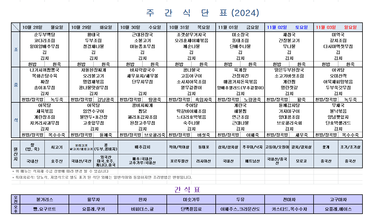The width and height of the screenshot is (376, 221).
Task: Select the 11월 03일 일요일 header cell
Action: pos(338,27)
